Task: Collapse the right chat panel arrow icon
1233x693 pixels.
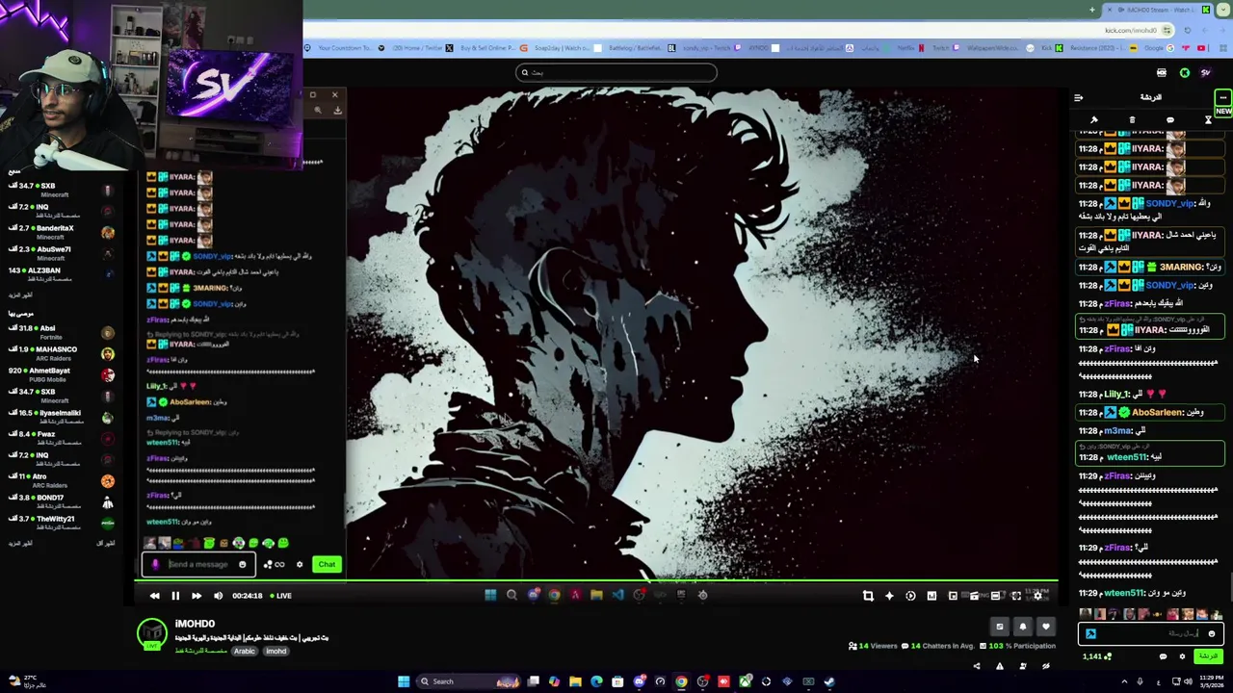Action: pos(1079,97)
